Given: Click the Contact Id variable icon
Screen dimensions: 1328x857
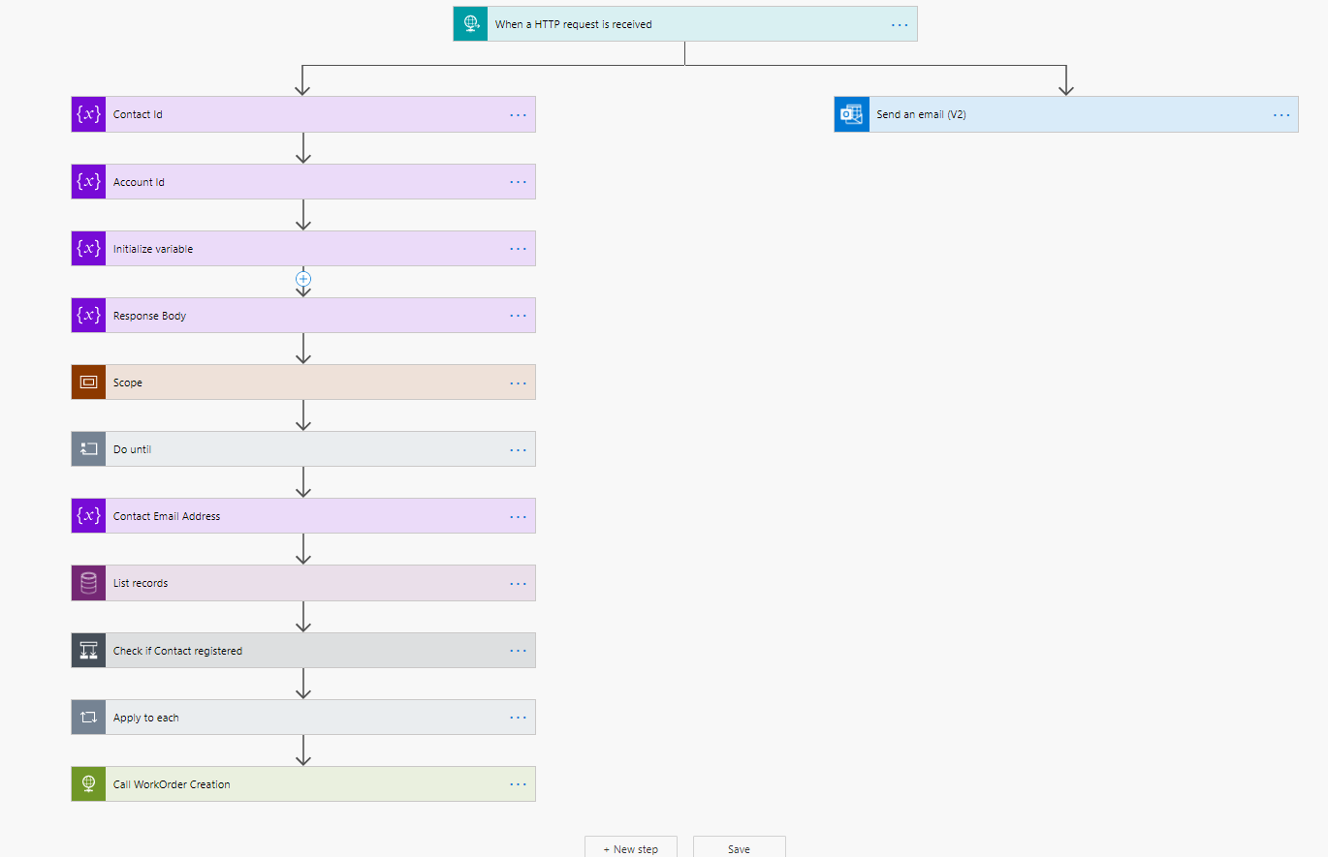Looking at the screenshot, I should pyautogui.click(x=88, y=114).
